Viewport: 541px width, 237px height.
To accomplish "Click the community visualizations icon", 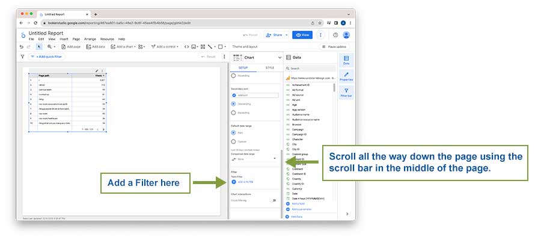I will click(141, 47).
